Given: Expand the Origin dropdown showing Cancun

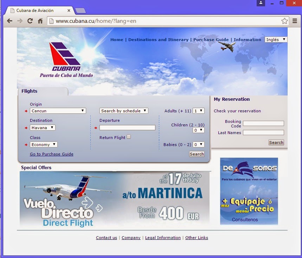Looking at the screenshot, I should [58, 111].
